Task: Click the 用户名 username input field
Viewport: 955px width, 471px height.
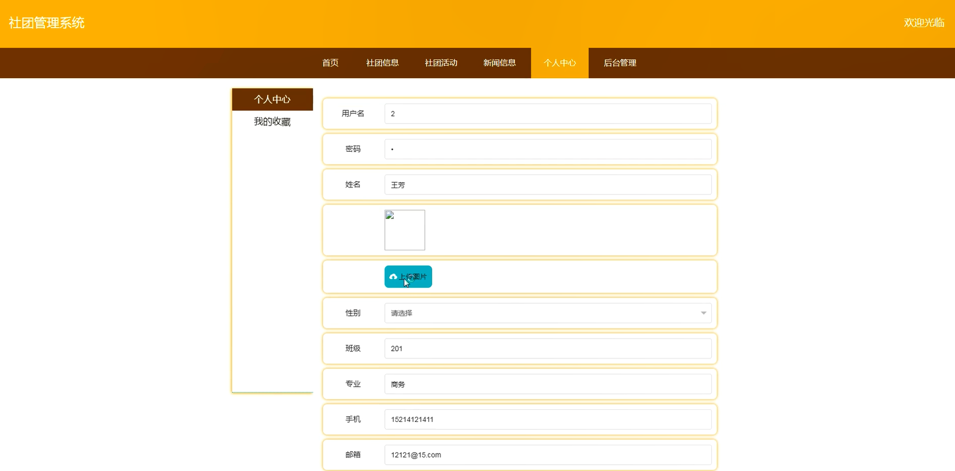Action: pos(547,114)
